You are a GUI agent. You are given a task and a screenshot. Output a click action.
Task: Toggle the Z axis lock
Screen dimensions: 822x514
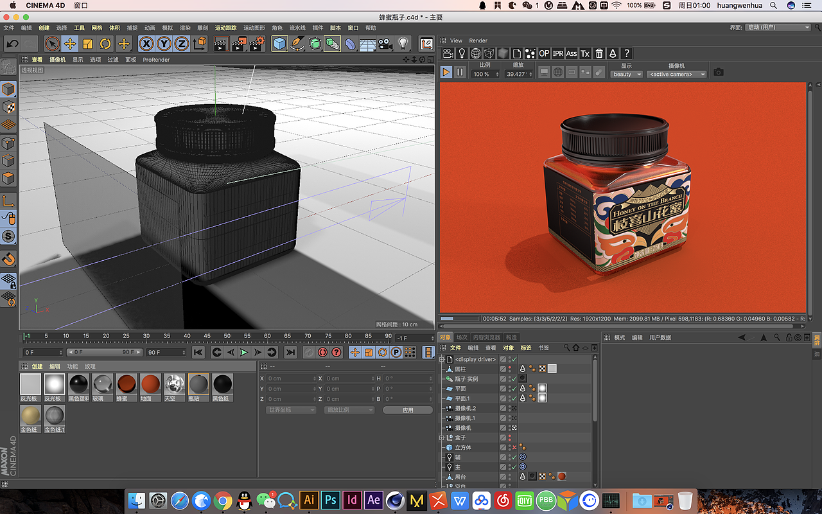[x=182, y=44]
